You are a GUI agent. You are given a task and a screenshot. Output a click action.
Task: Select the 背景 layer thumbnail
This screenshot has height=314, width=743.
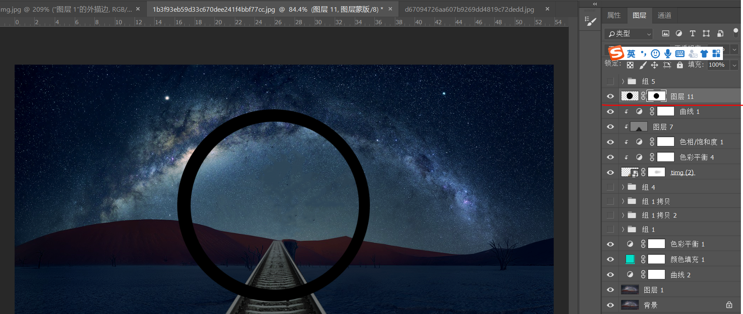630,305
